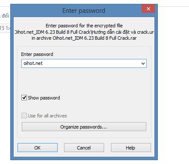The image size is (189, 164).
Task: Select the background row starting with 15
Action: pyautogui.click(x=5, y=28)
